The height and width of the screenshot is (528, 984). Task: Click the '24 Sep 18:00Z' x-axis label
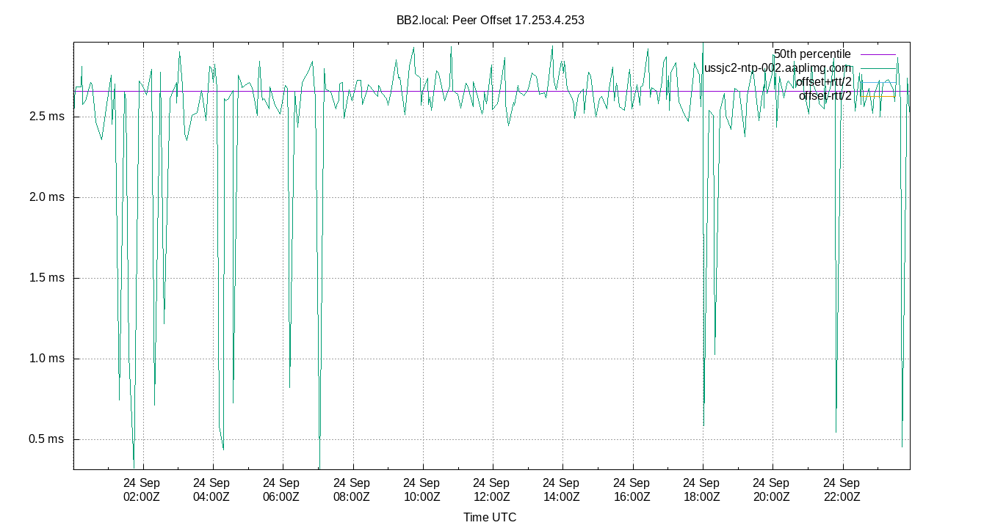(x=702, y=490)
